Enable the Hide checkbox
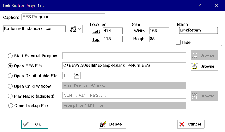The image size is (225, 132). tap(178, 42)
